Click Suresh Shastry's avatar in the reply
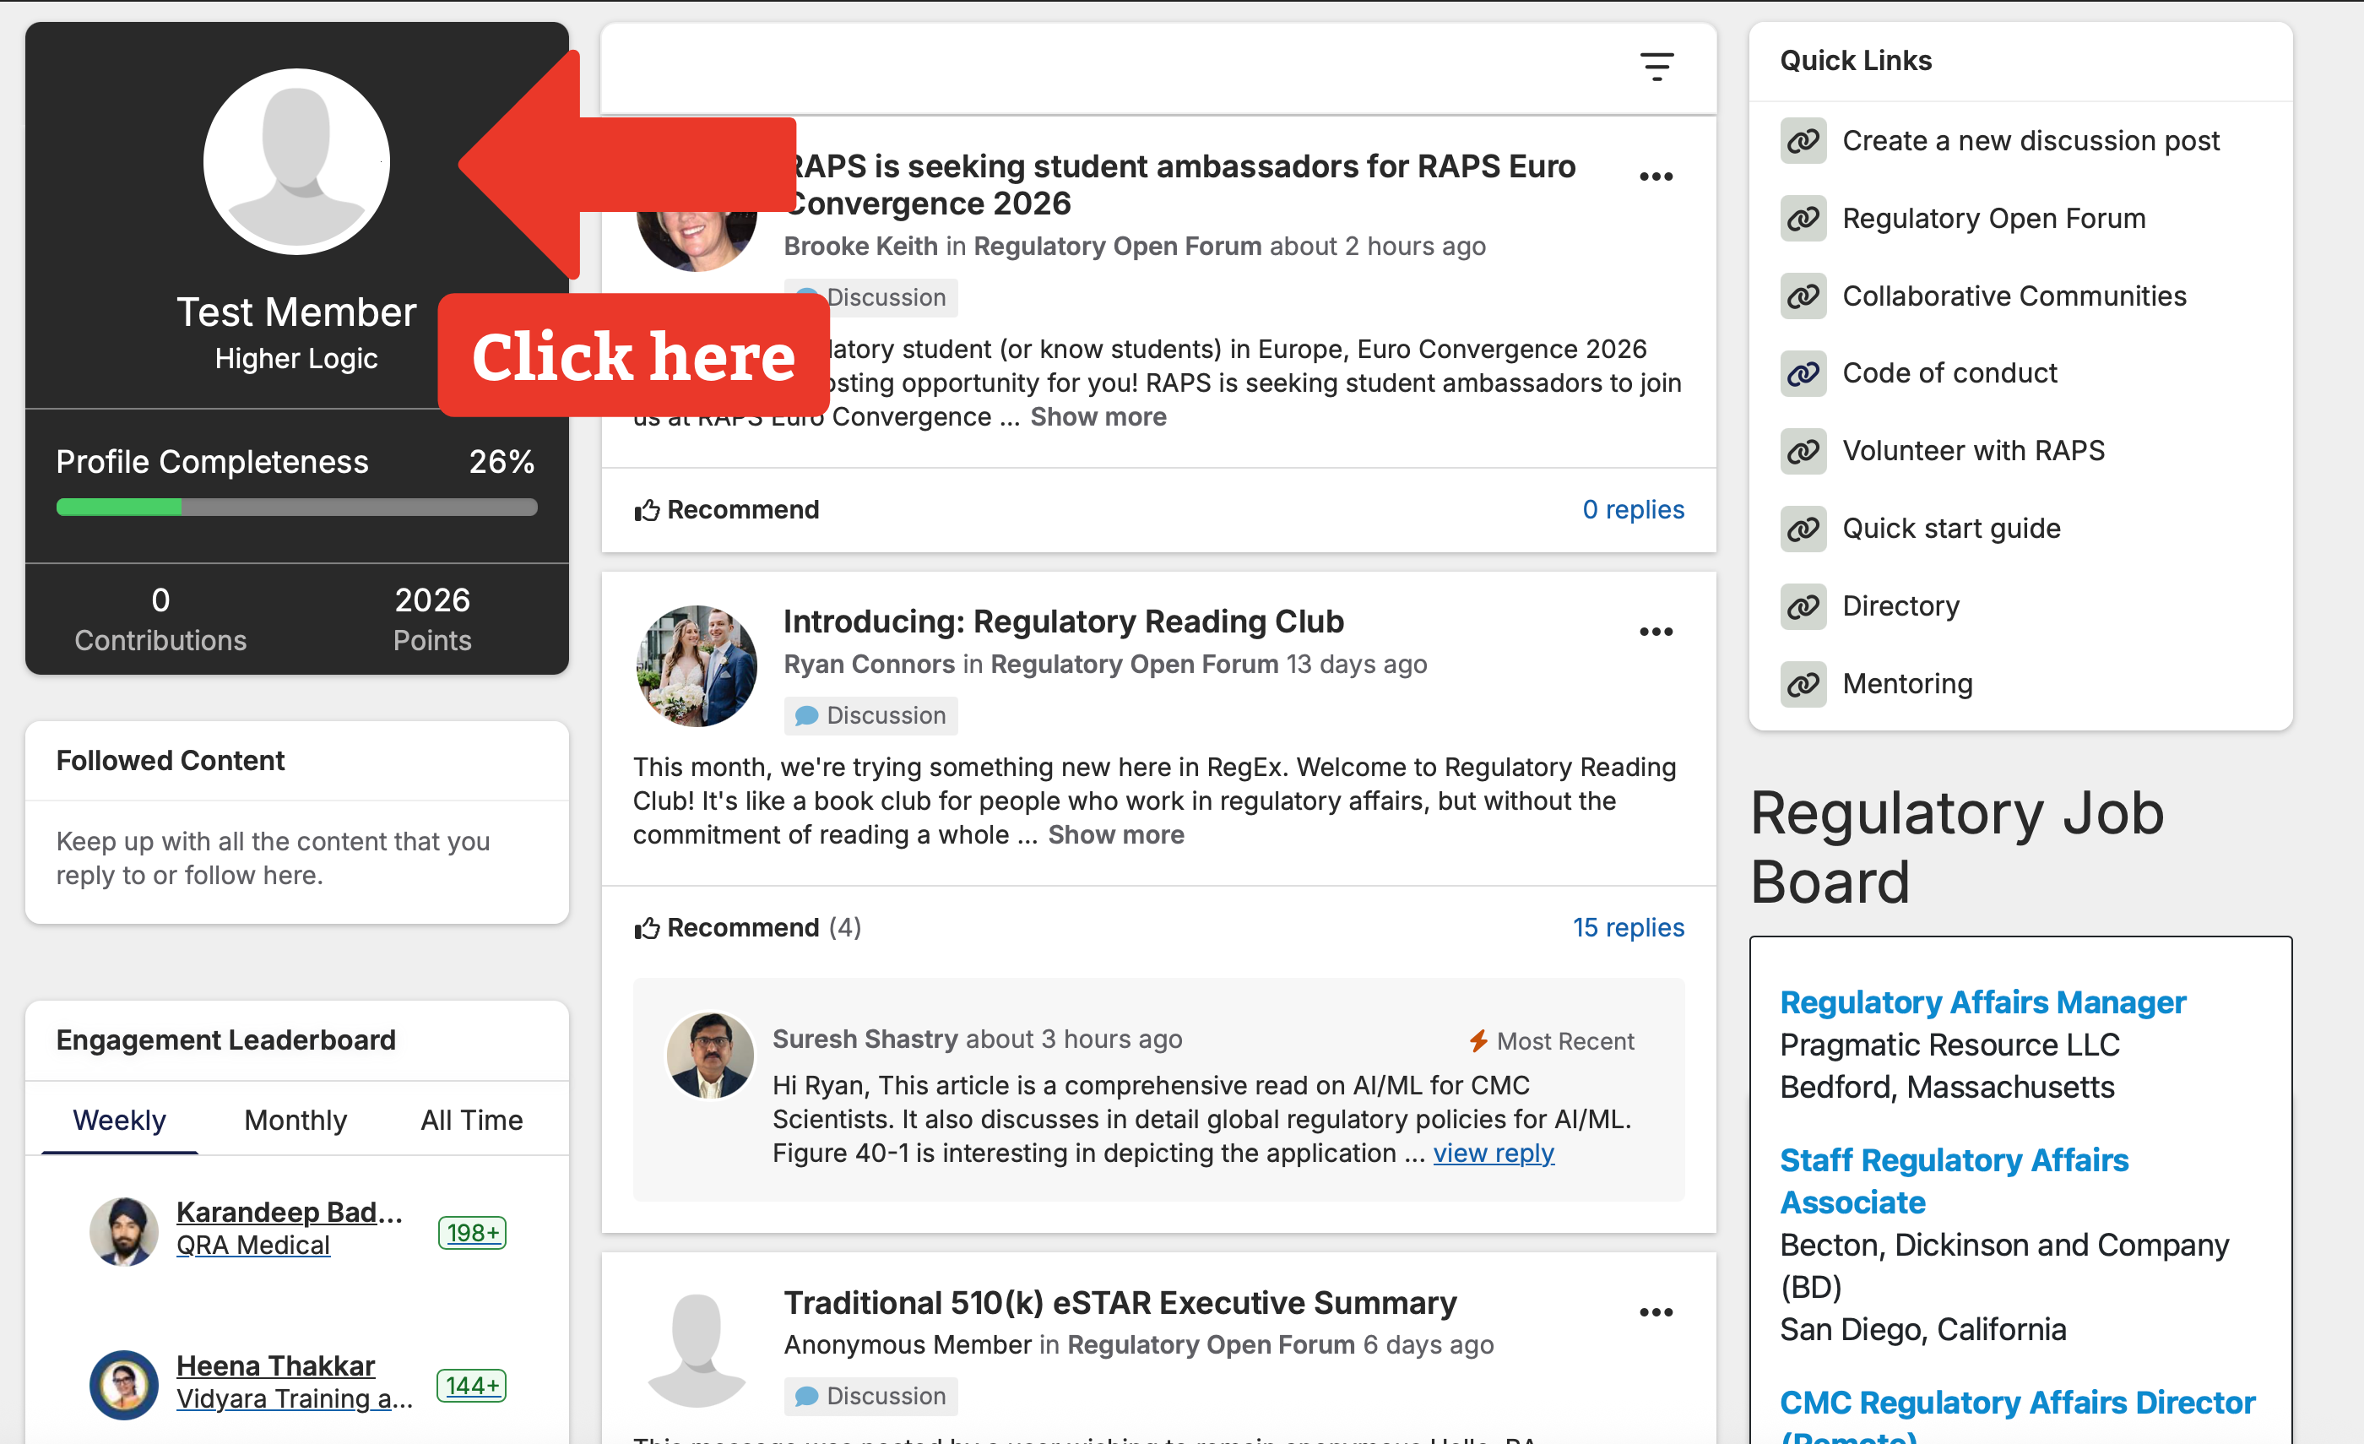This screenshot has height=1444, width=2364. coord(710,1056)
